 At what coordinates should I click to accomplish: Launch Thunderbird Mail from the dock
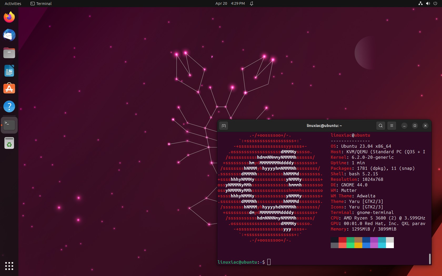coord(9,35)
